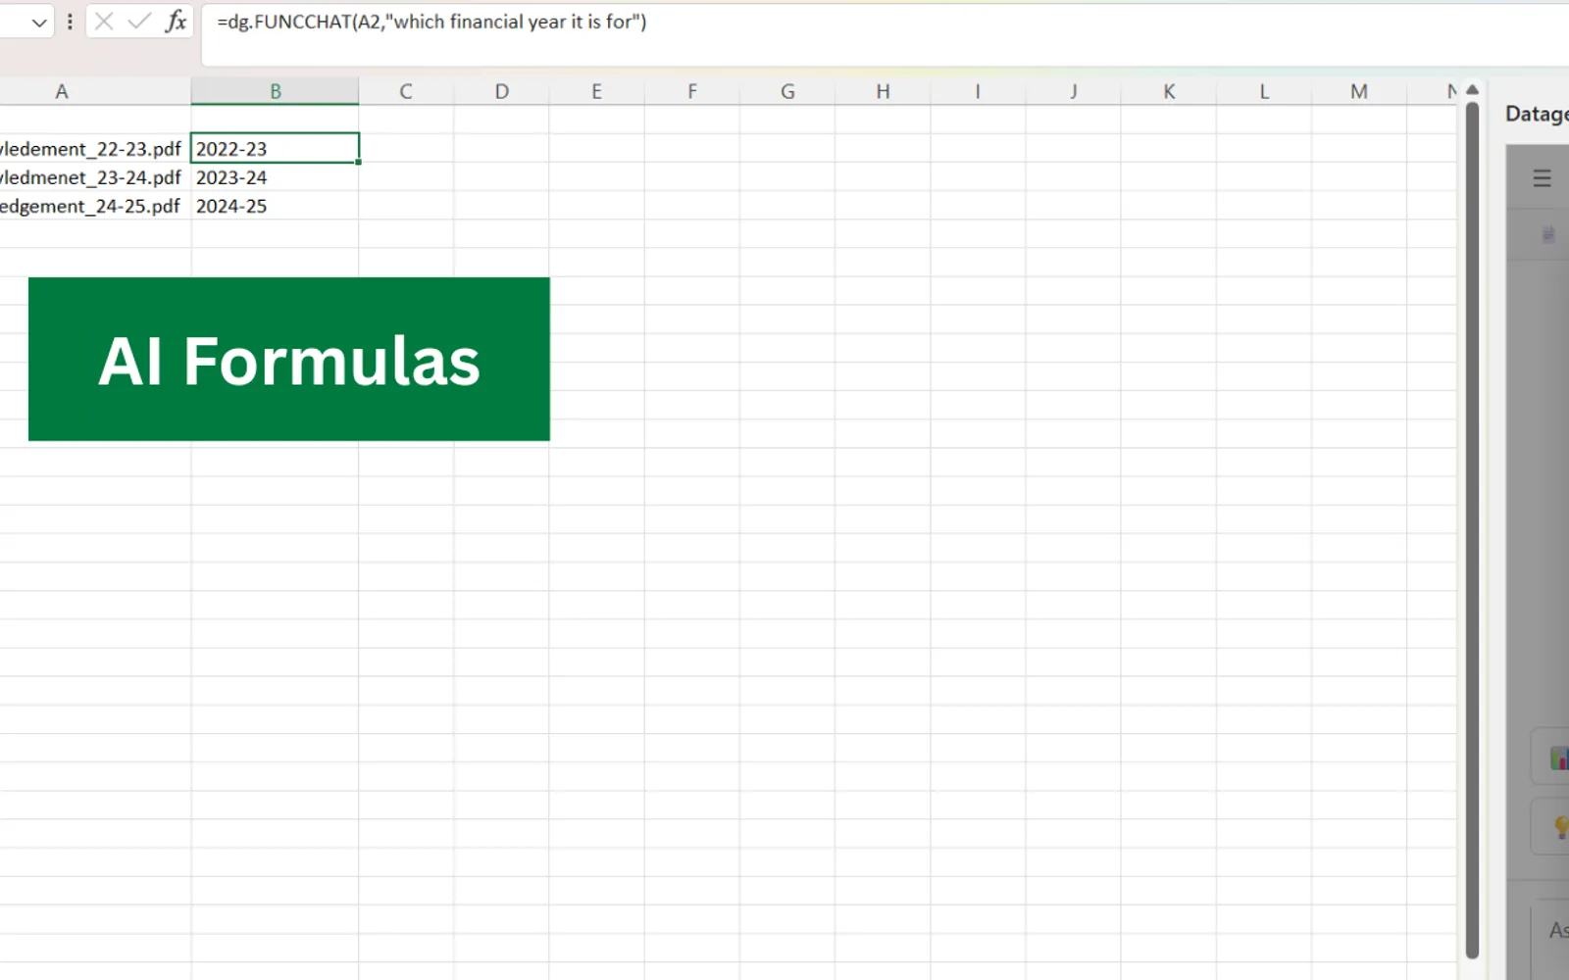Open the Name Box dropdown arrow
1569x980 pixels.
pyautogui.click(x=39, y=23)
